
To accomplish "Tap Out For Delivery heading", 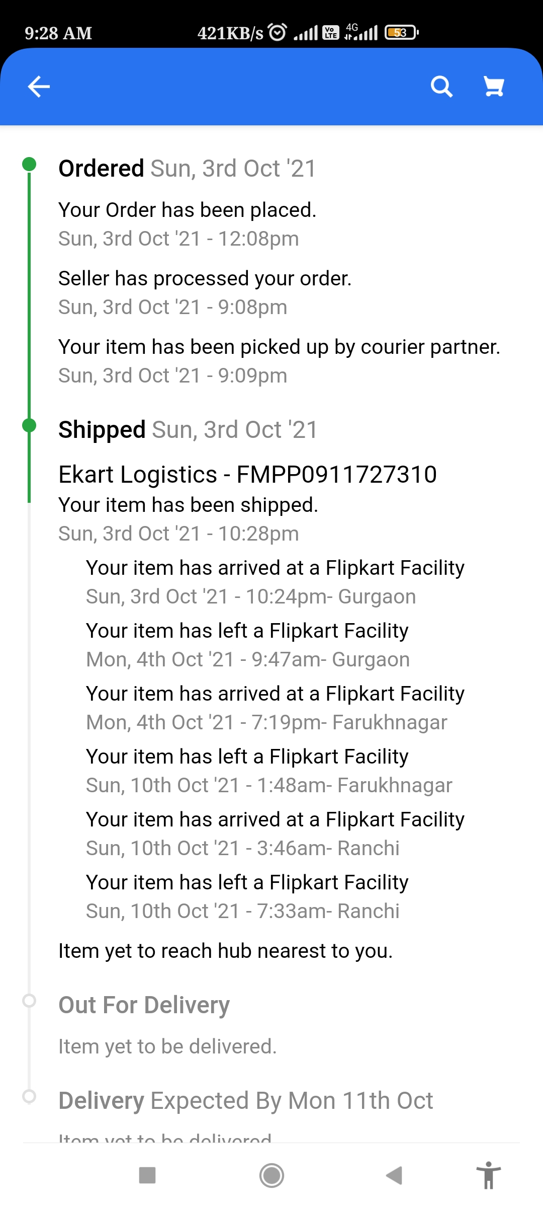I will pyautogui.click(x=144, y=1005).
